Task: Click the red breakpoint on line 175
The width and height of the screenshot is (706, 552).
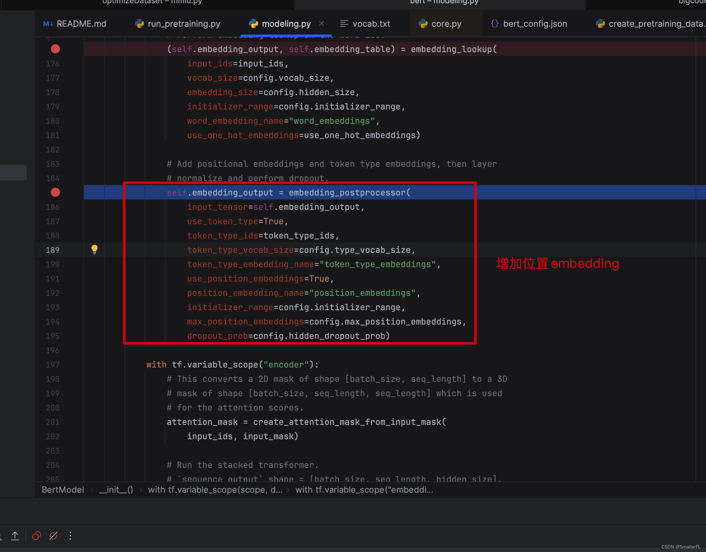Action: click(56, 49)
